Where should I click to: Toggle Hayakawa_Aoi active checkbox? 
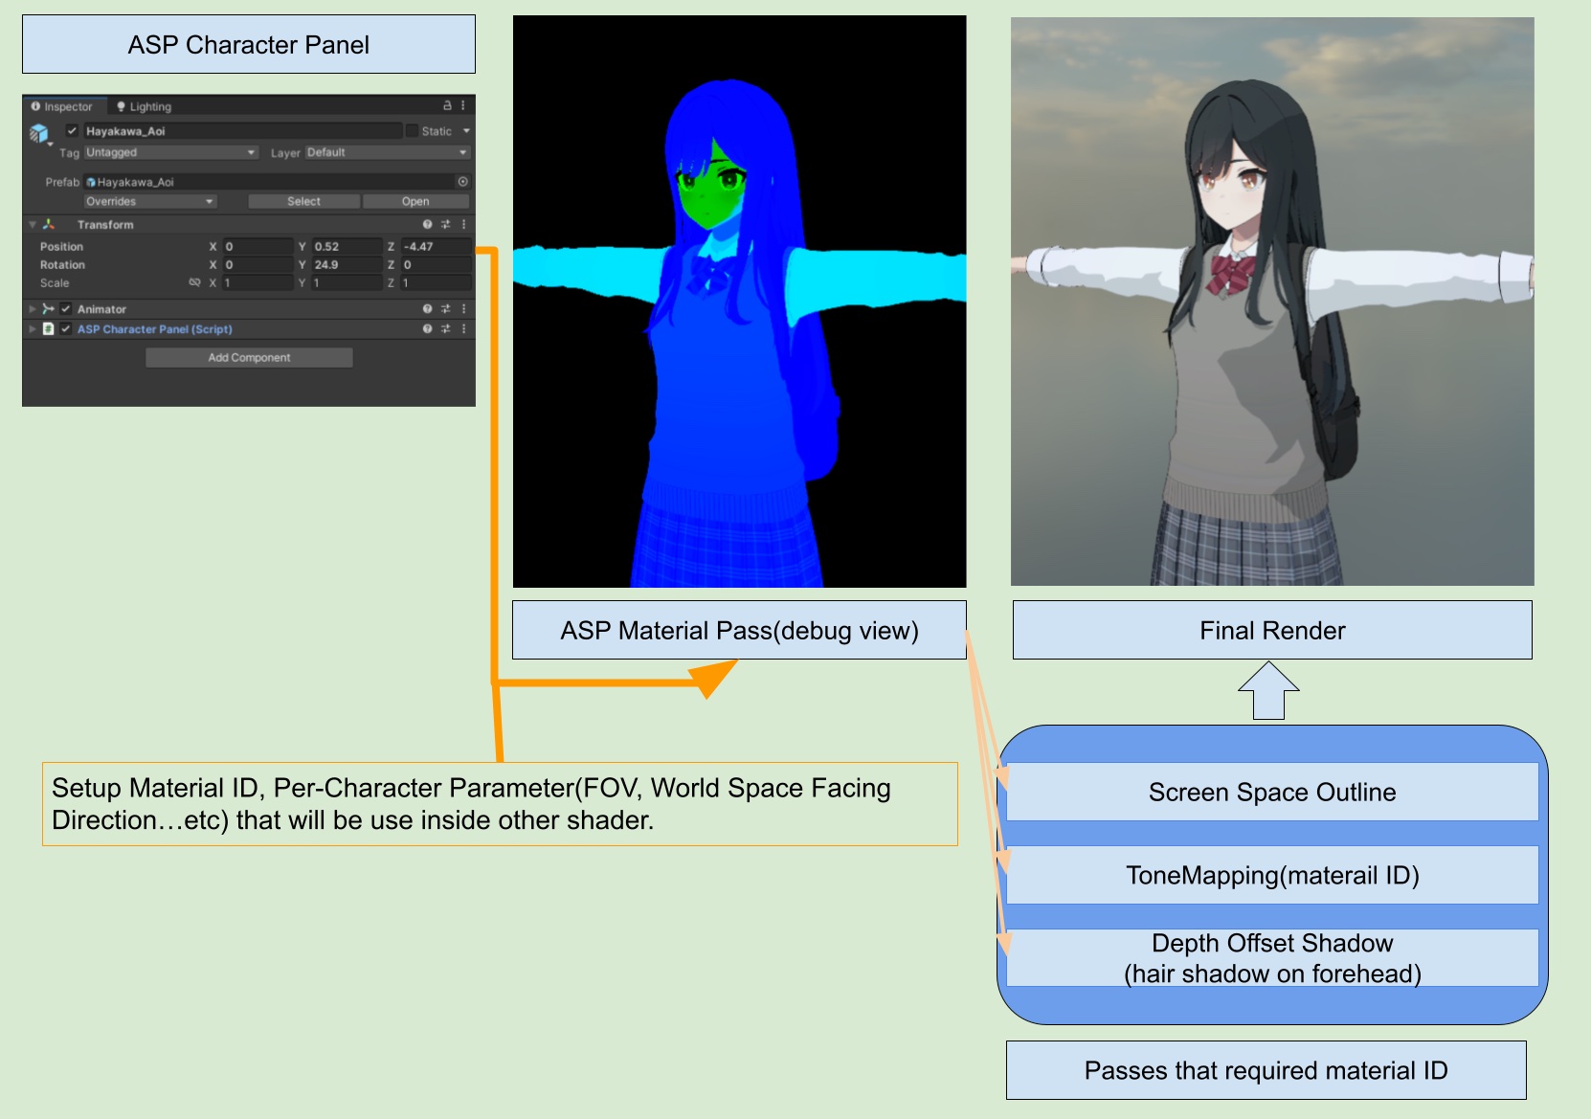pyautogui.click(x=72, y=131)
